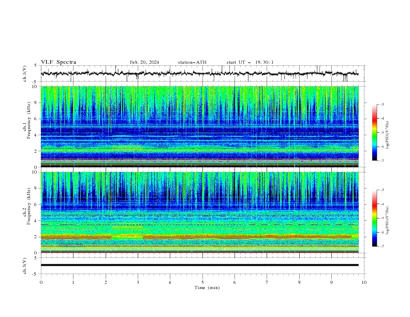Screen dimensions: 410x317
Task: Click the "7" tick on the time axis
Action: [267, 282]
